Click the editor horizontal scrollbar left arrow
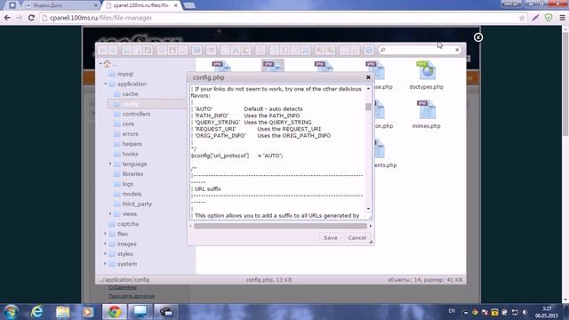Screen dimensions: 569x320 coord(190,226)
